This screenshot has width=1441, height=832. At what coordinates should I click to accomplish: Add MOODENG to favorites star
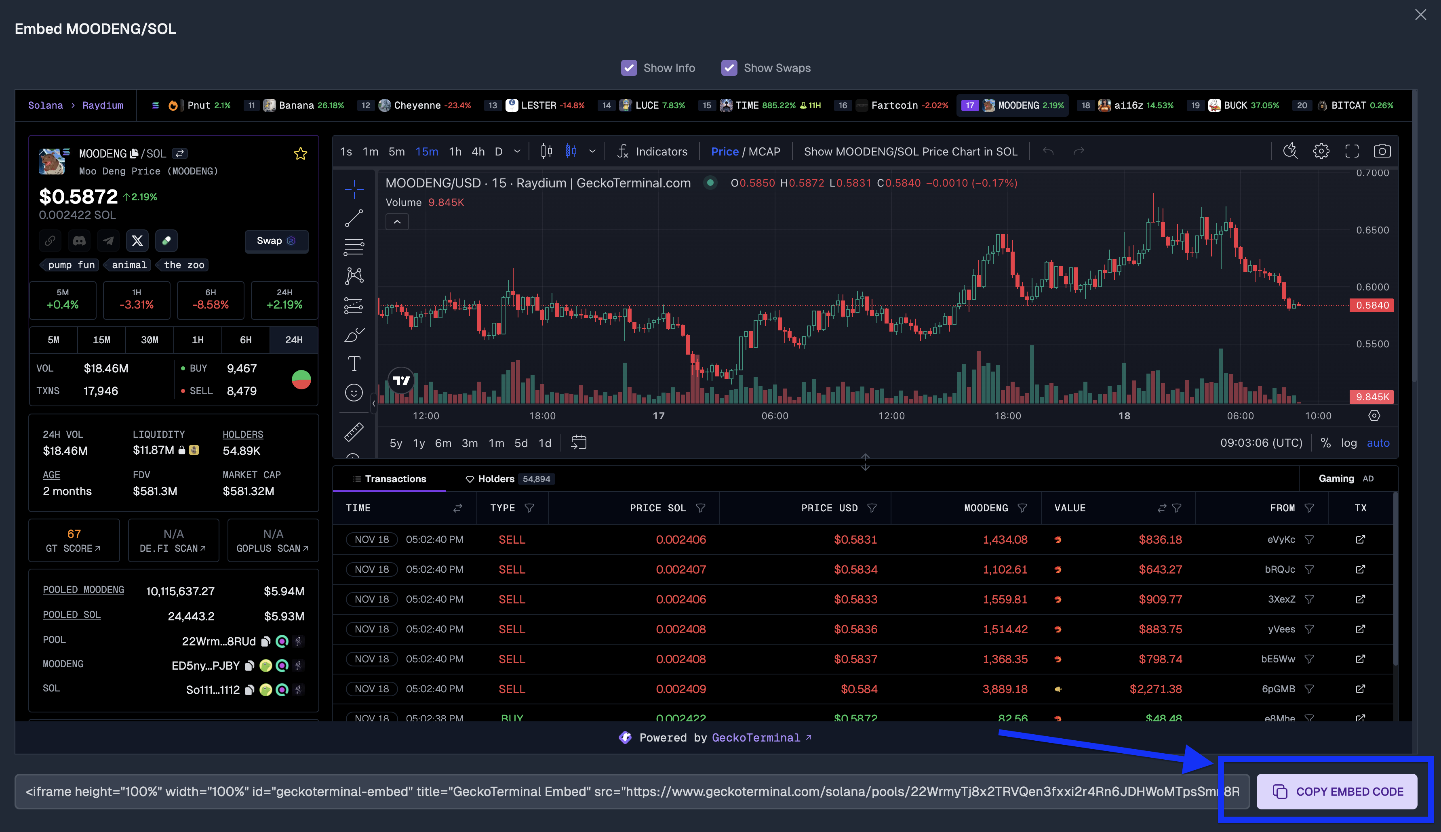point(301,154)
